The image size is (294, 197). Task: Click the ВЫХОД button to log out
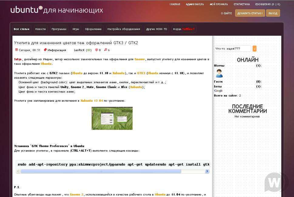[x=273, y=13]
